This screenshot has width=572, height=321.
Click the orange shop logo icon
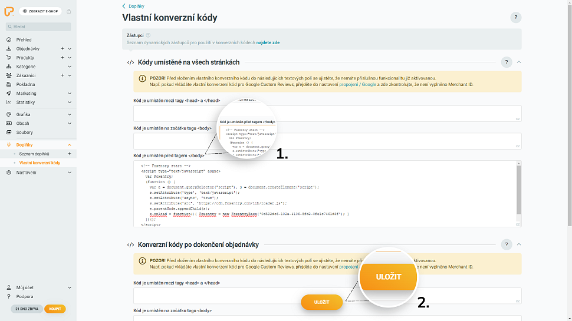pos(9,11)
